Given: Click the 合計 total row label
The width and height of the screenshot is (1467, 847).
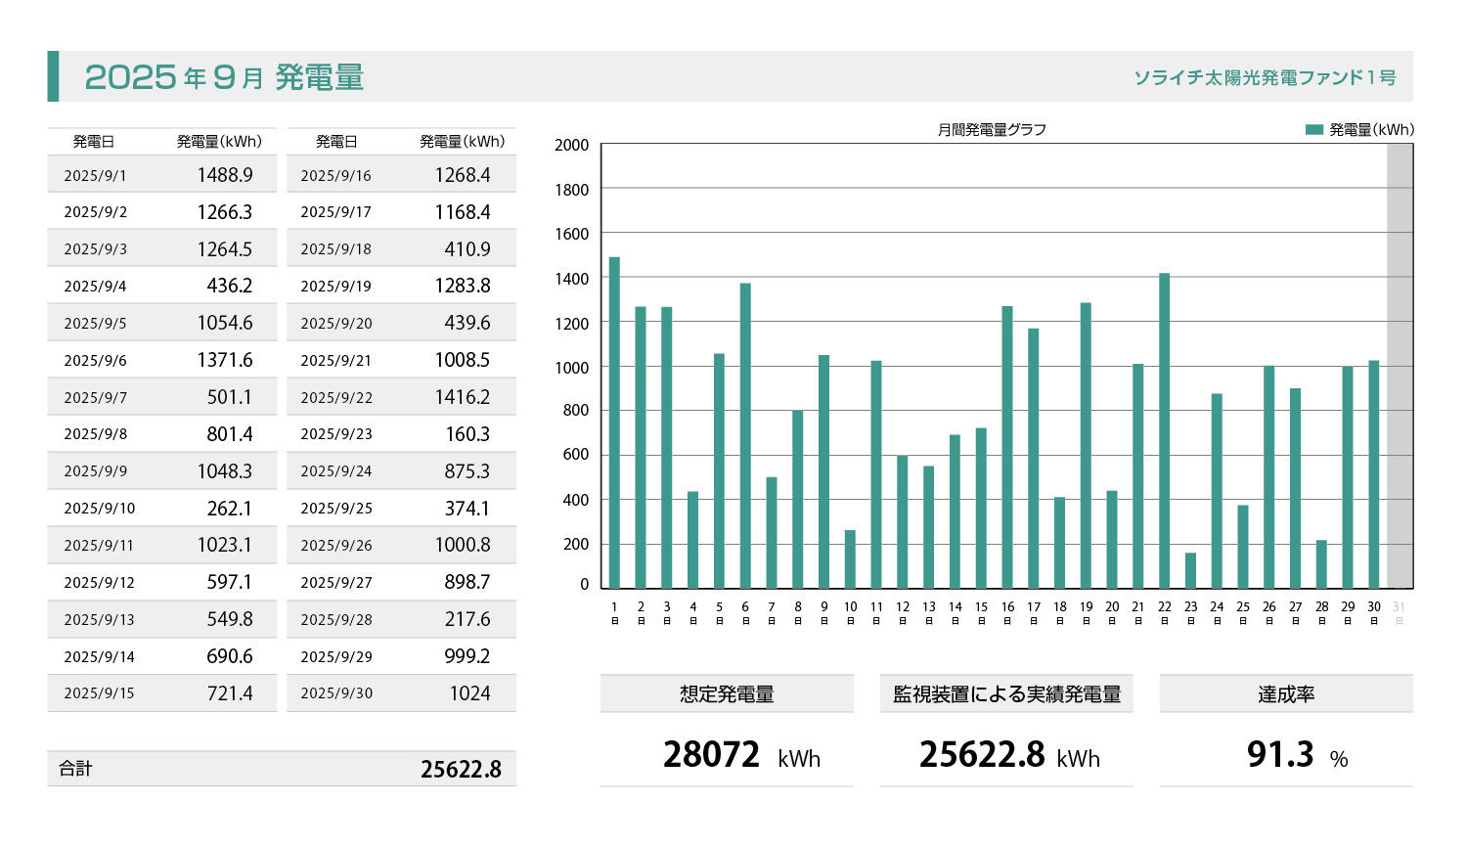Looking at the screenshot, I should pyautogui.click(x=75, y=769).
